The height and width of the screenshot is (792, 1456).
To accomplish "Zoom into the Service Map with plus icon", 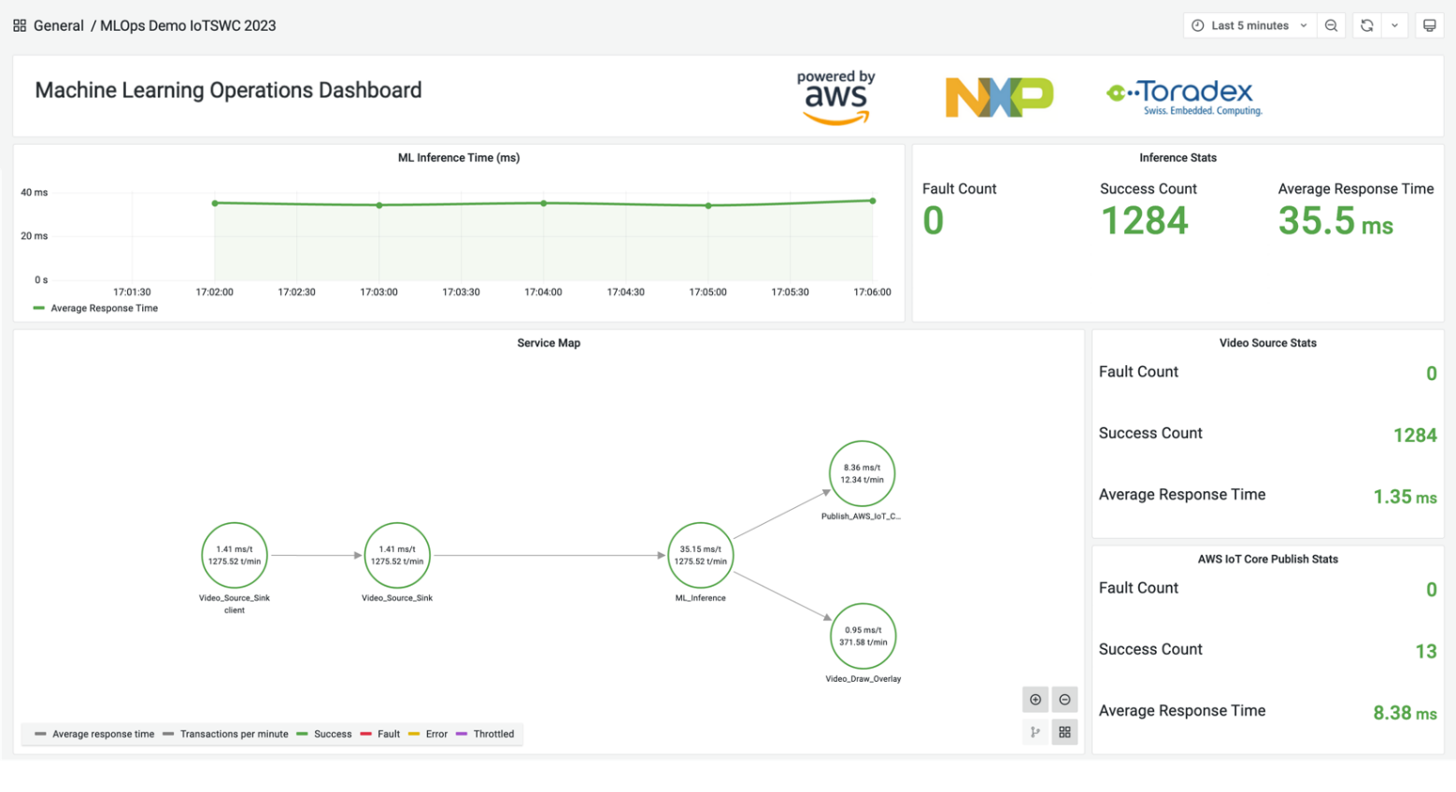I will [1035, 699].
